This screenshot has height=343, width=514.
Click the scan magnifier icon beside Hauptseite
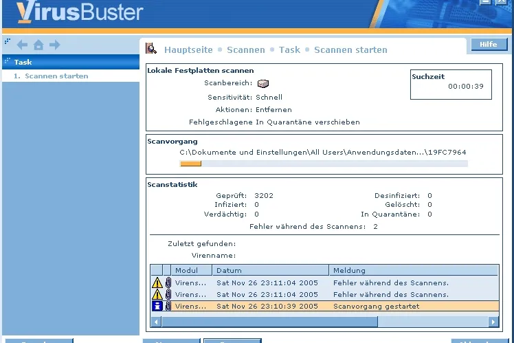click(x=151, y=48)
